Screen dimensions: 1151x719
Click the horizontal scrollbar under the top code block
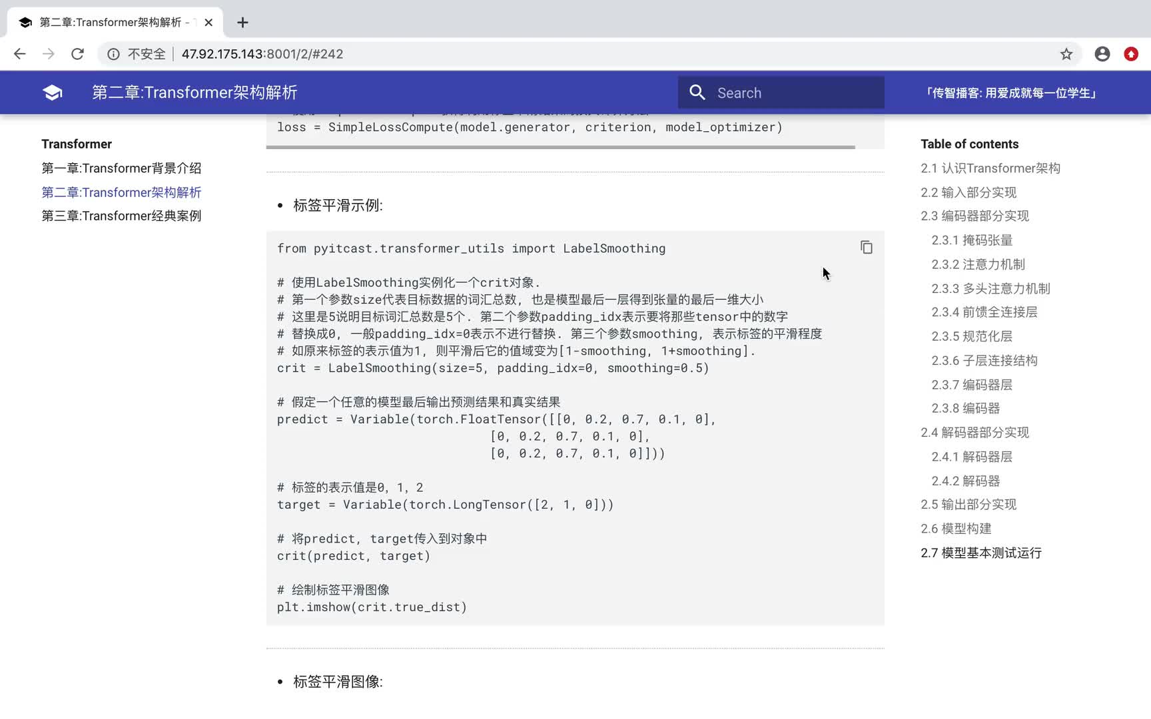pyautogui.click(x=560, y=147)
